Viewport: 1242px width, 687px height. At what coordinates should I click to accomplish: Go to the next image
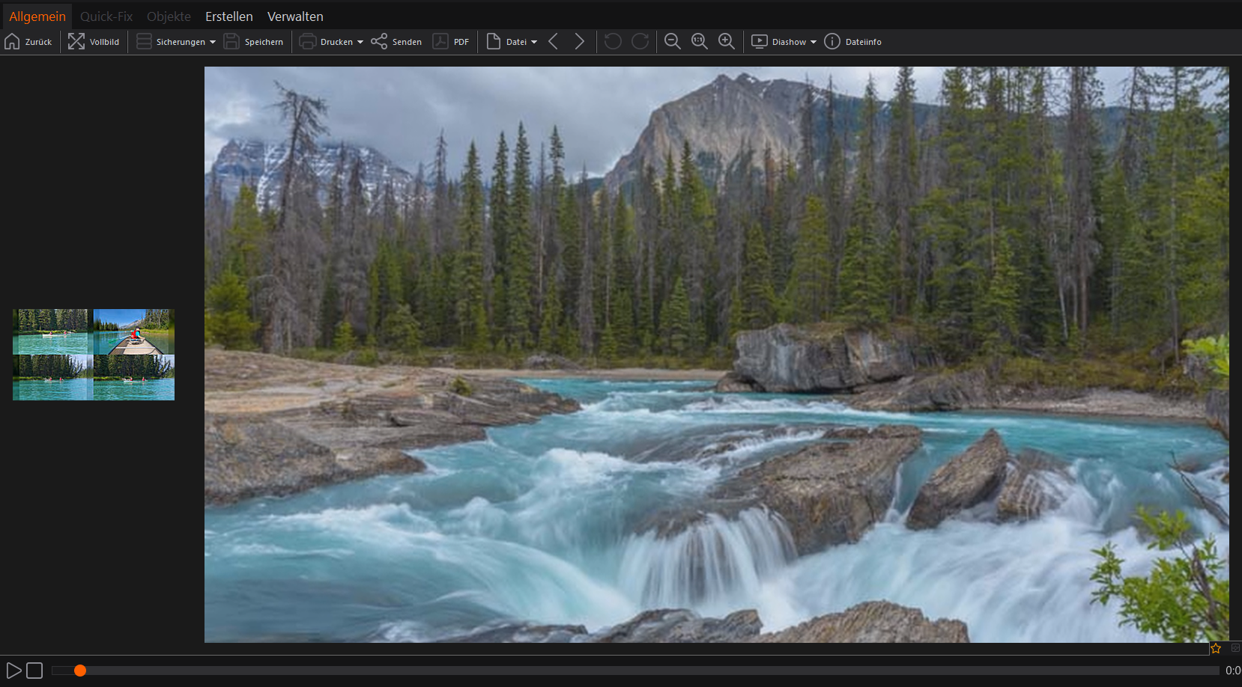tap(579, 42)
